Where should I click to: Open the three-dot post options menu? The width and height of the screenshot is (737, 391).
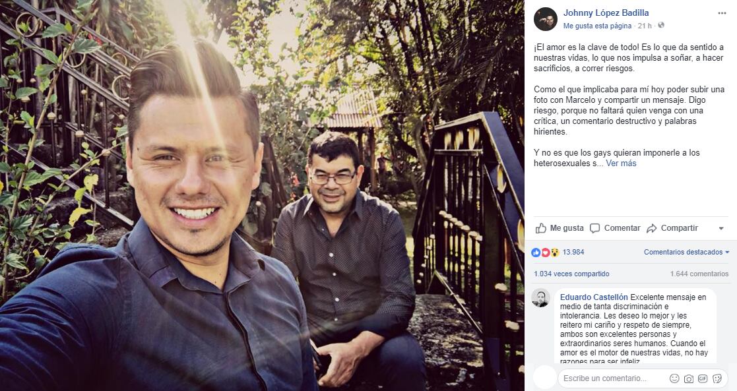722,13
